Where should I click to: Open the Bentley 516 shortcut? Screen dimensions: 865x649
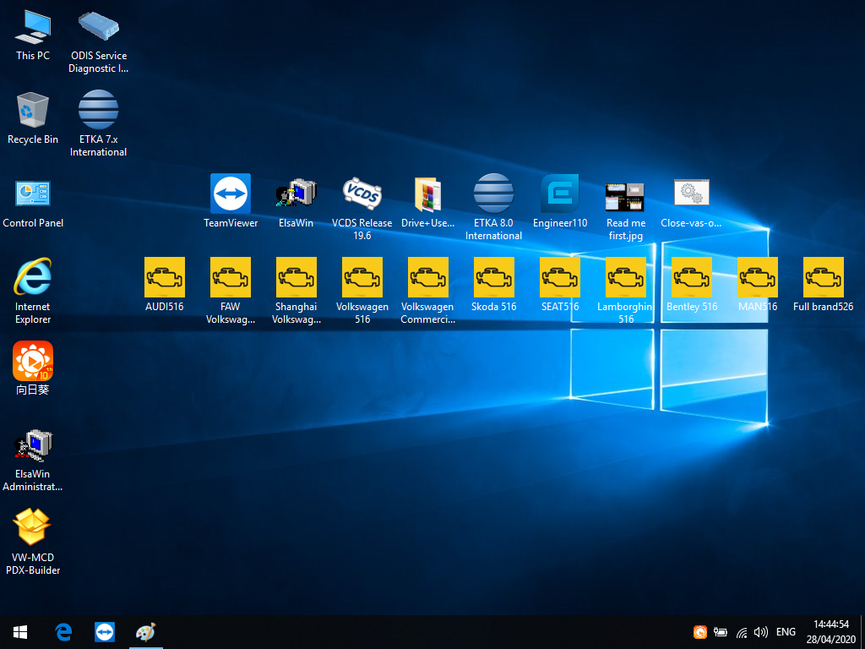point(691,276)
